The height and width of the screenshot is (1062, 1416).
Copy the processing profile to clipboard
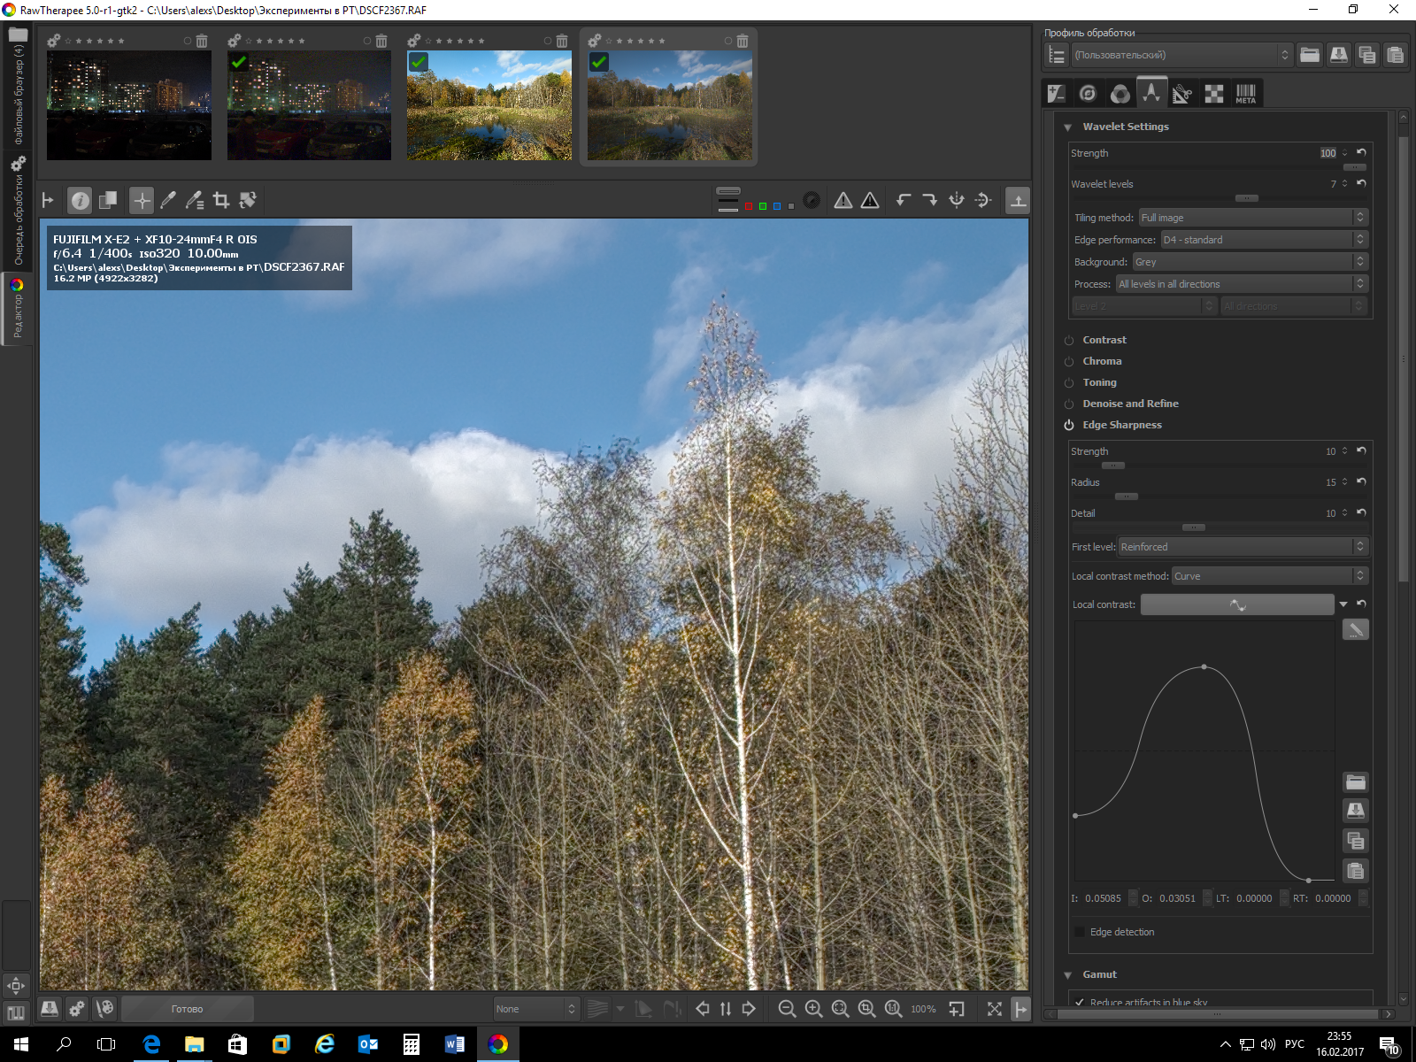coord(1367,55)
